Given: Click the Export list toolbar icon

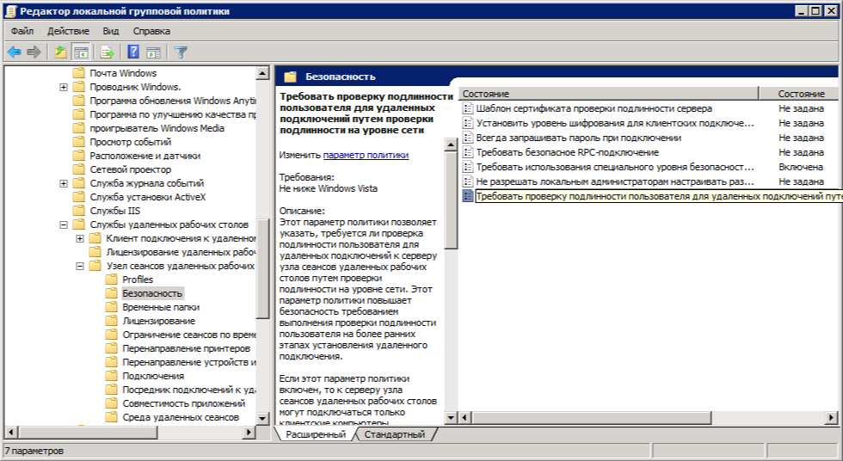Looking at the screenshot, I should [x=108, y=52].
